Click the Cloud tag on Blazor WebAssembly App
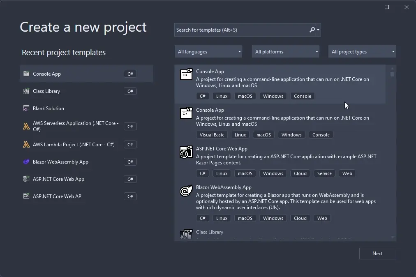The image size is (416, 277). tap(300, 218)
